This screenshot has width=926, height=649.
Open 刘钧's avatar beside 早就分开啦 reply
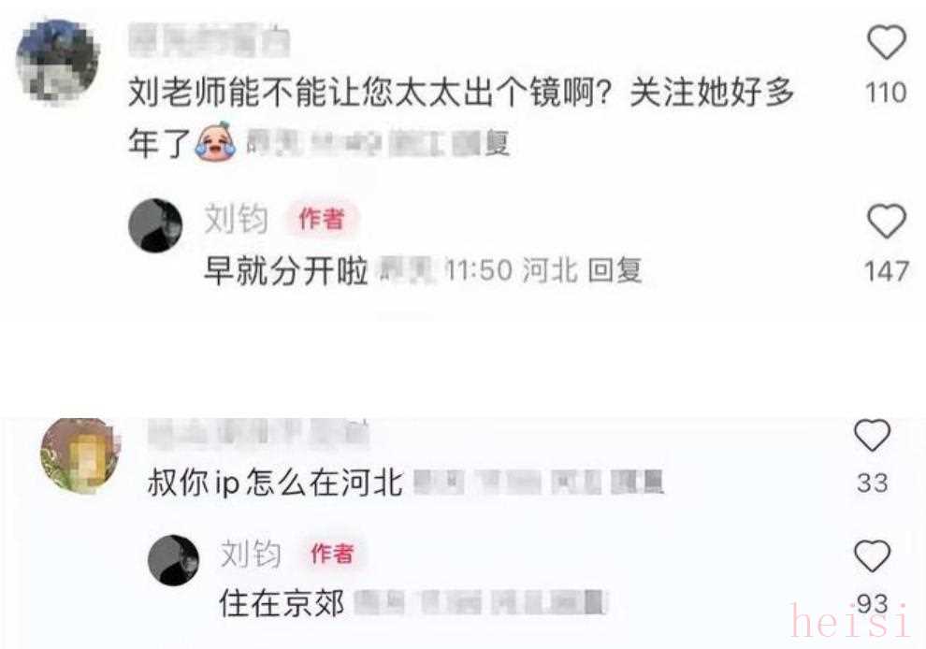pos(155,225)
